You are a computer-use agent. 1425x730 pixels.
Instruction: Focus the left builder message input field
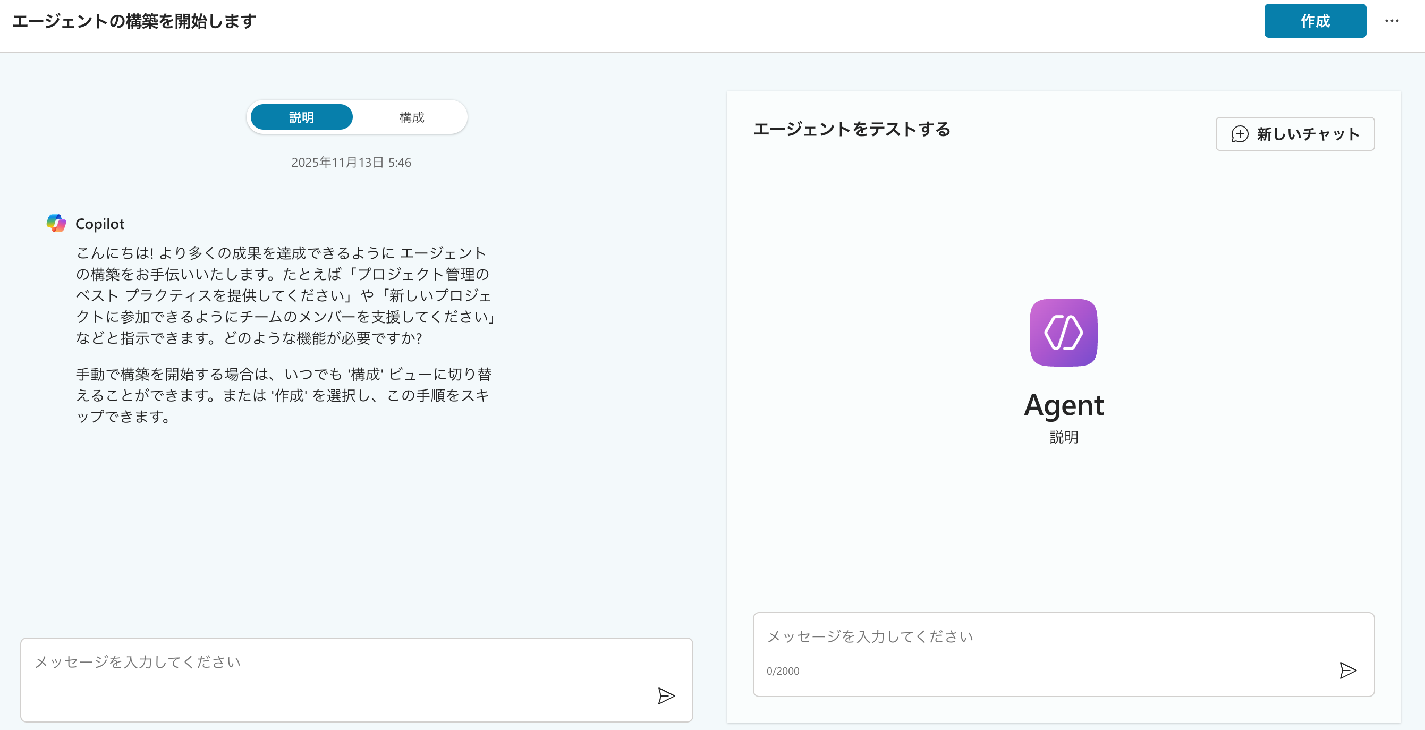pos(332,663)
